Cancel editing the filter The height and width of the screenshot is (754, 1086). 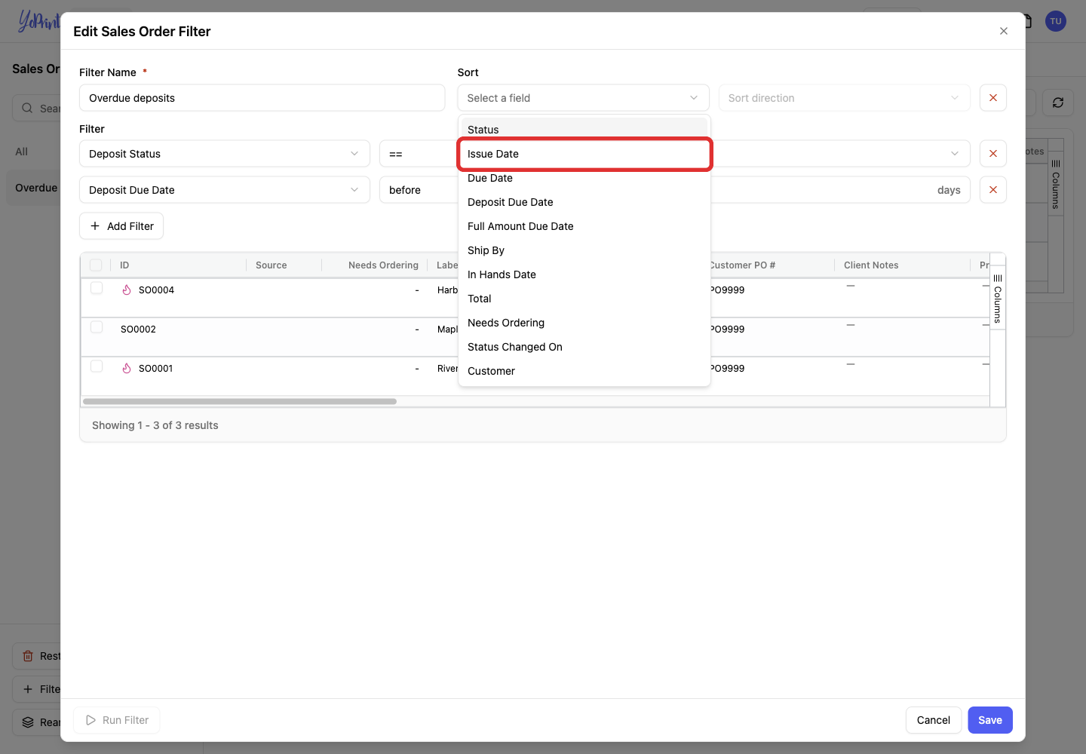[x=934, y=720]
